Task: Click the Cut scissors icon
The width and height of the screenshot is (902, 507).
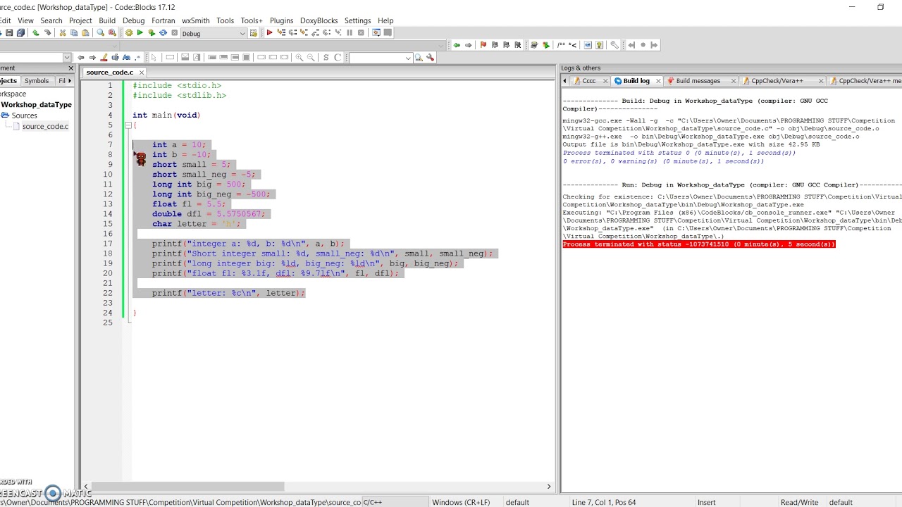Action: click(62, 33)
